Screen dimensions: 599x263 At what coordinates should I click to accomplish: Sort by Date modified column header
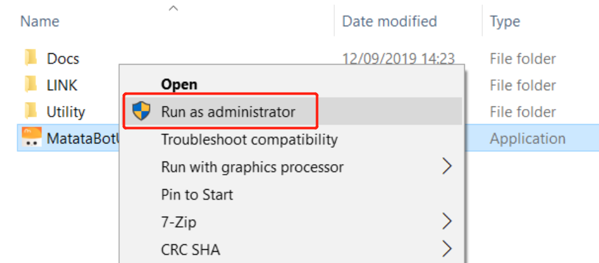(x=390, y=21)
